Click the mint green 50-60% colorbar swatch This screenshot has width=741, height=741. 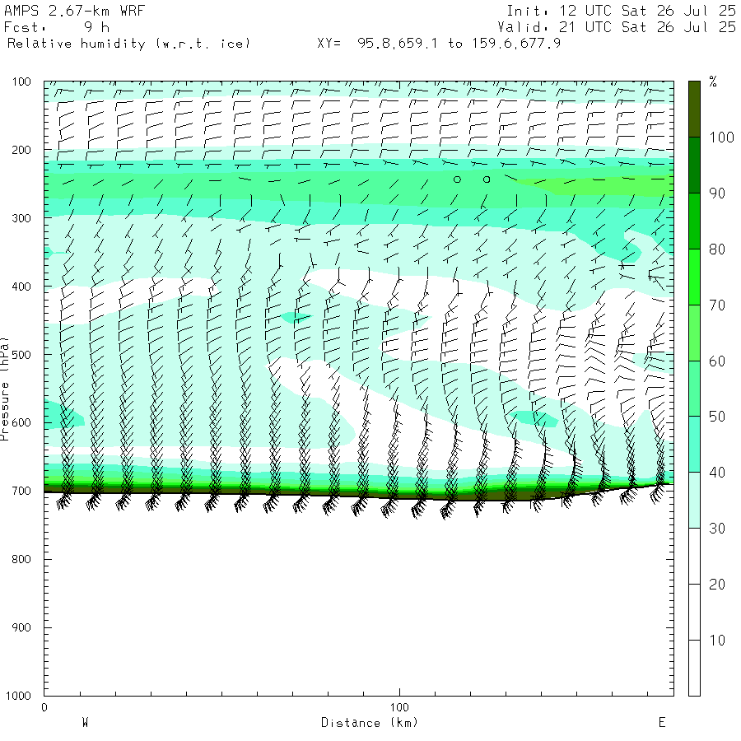tap(694, 389)
